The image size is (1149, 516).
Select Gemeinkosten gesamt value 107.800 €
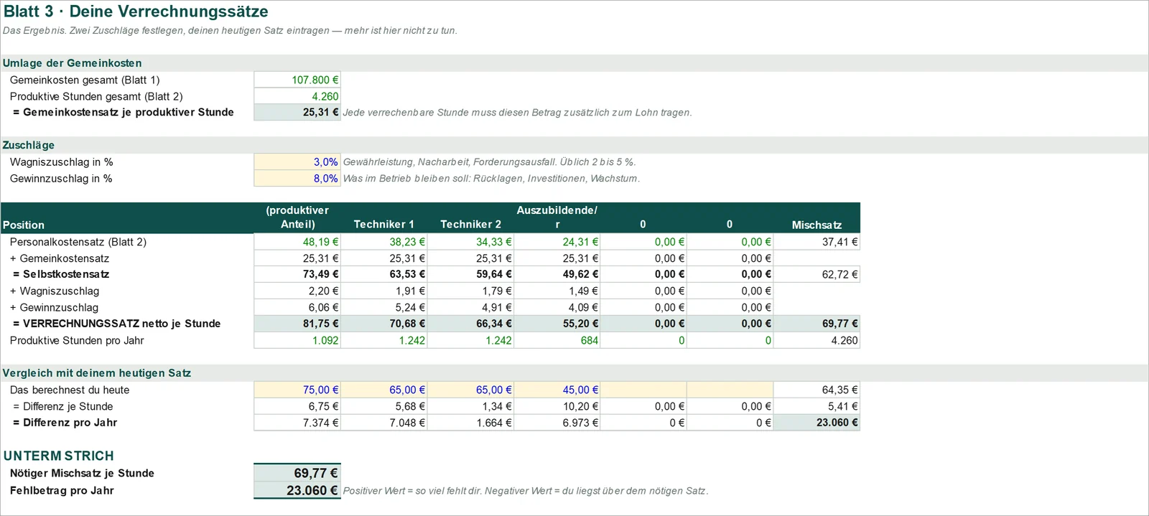[297, 80]
